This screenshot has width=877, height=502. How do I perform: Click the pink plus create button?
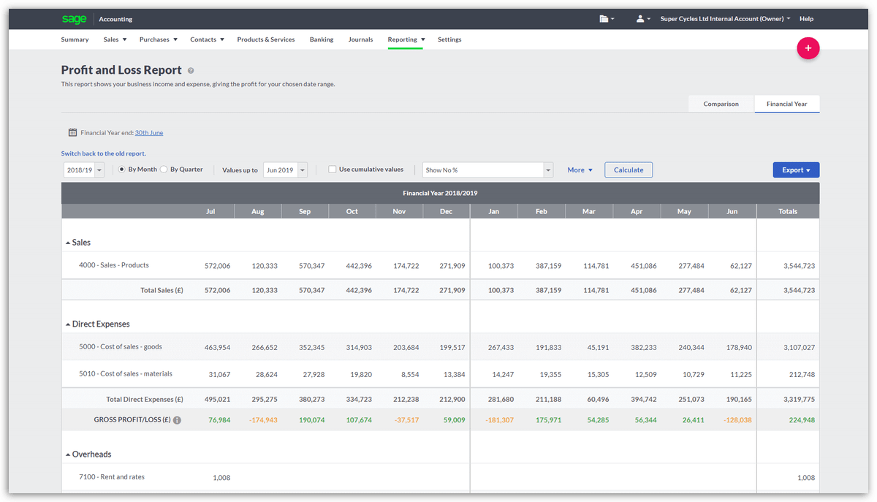coord(808,48)
